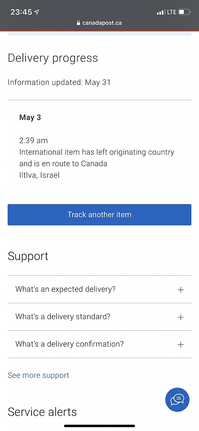This screenshot has width=199, height=431.
Task: Open the live chat bubble icon
Action: [x=177, y=399]
